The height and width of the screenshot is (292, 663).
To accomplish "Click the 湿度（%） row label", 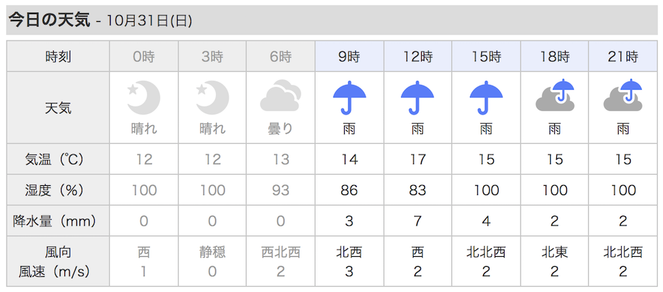I will click(x=55, y=190).
